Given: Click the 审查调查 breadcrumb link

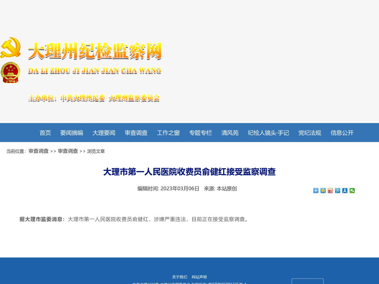Looking at the screenshot, I should click(39, 151).
